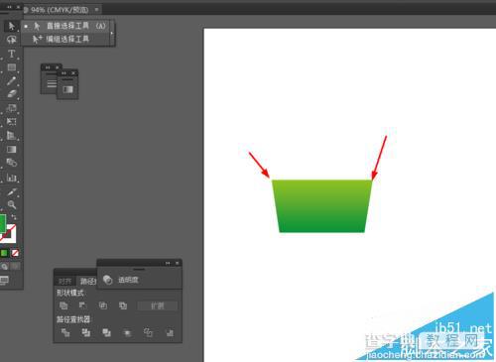Select the Column Graph tool
Screen dimensions: 496x362
click(11, 178)
